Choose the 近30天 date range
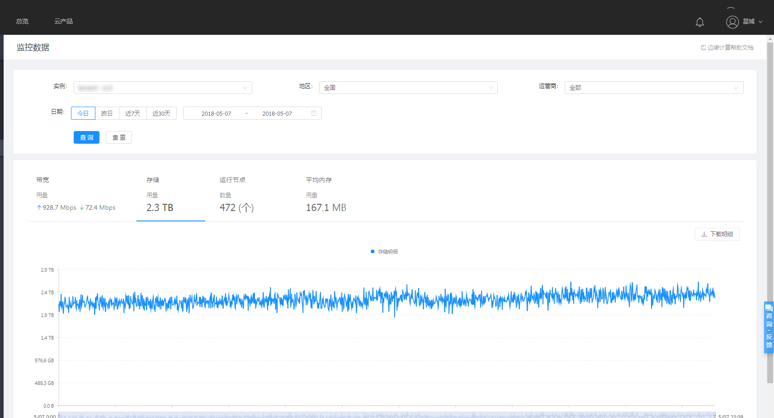 click(161, 113)
